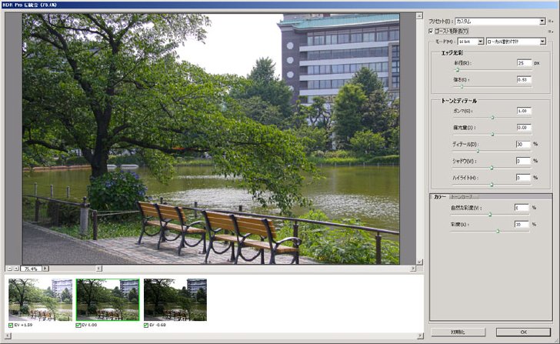Select the EV +1.59 source thumbnail

pos(40,299)
